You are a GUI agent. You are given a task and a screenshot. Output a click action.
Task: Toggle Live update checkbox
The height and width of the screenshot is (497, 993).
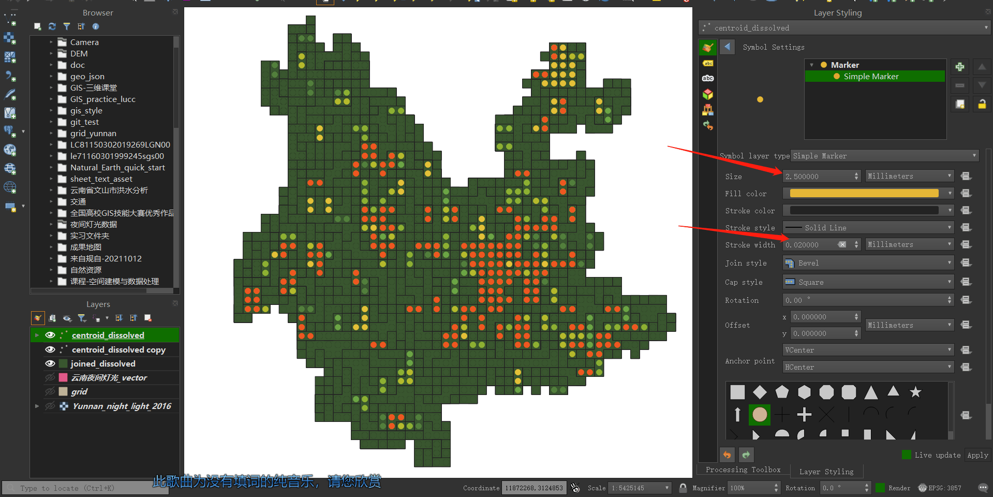coord(907,455)
